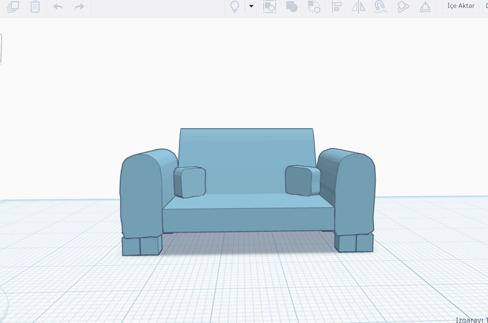Select the right pillow on the sofa
Screen dimensions: 488x323
[x=303, y=181]
